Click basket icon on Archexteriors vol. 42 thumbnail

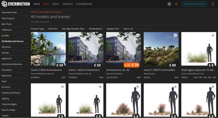138,35
